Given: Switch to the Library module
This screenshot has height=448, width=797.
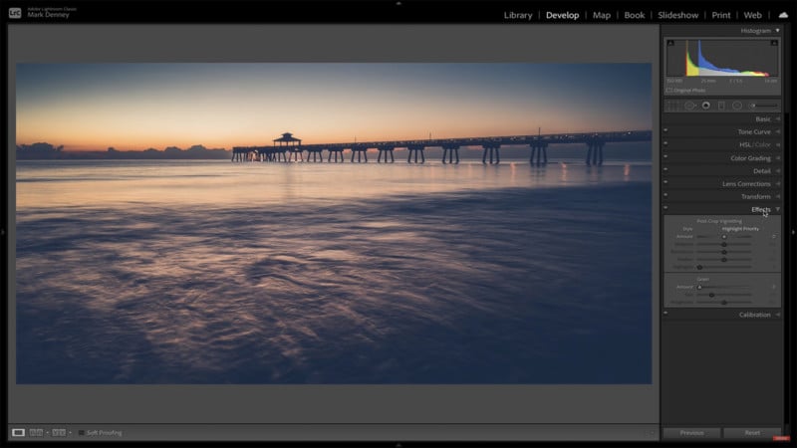Looking at the screenshot, I should click(518, 15).
